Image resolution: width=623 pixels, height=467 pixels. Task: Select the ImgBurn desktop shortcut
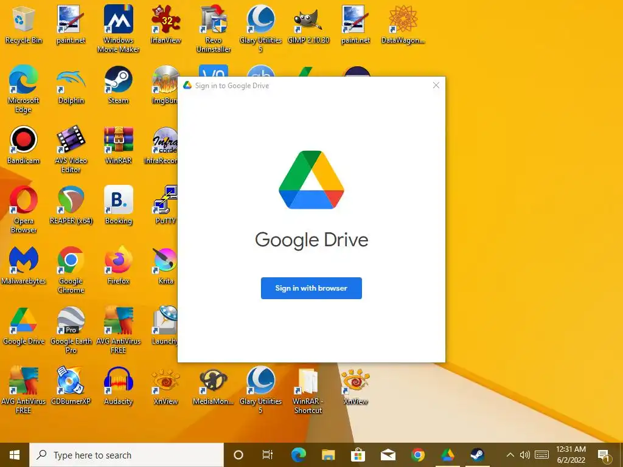(x=164, y=86)
